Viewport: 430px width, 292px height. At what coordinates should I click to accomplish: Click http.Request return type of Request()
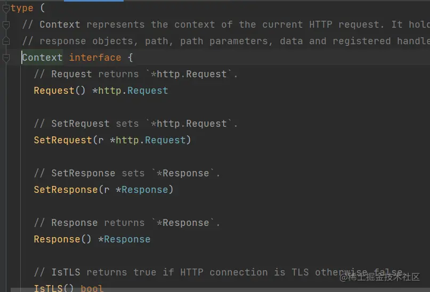pos(133,91)
